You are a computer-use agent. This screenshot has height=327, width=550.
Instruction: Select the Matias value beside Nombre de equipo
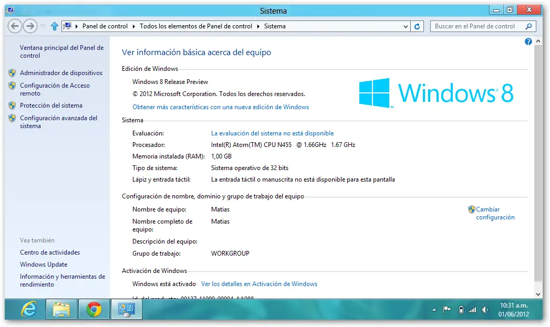coord(220,209)
